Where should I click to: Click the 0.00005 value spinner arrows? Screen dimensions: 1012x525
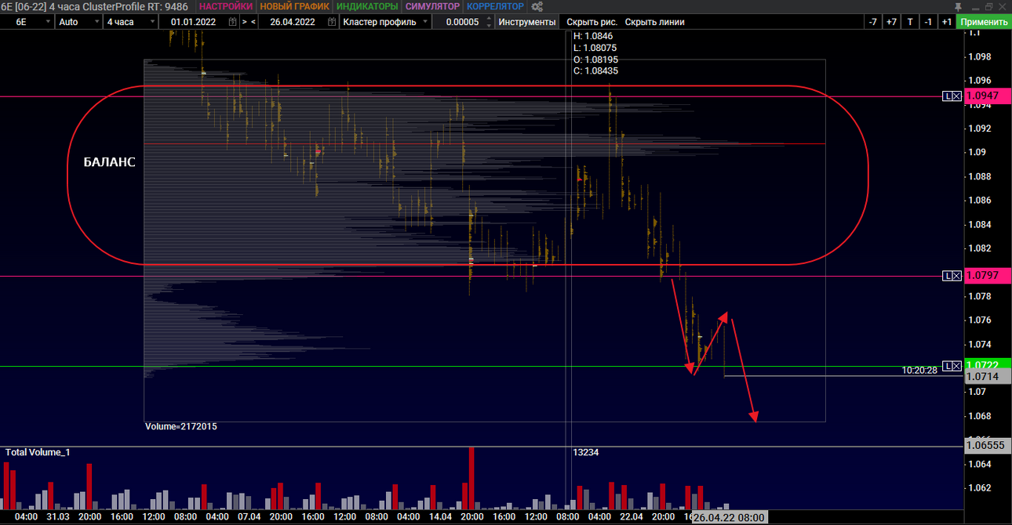[490, 22]
